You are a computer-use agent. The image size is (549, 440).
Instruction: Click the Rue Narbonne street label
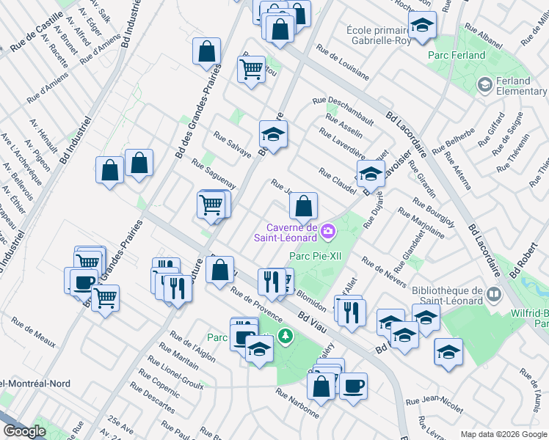(x=297, y=403)
